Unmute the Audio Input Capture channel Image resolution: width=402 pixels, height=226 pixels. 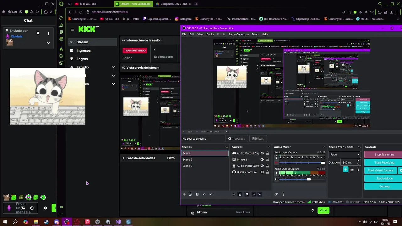[276, 163]
